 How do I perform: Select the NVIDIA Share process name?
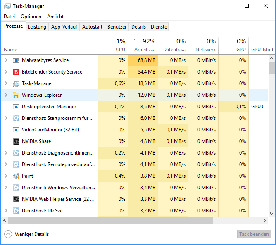(x=36, y=141)
